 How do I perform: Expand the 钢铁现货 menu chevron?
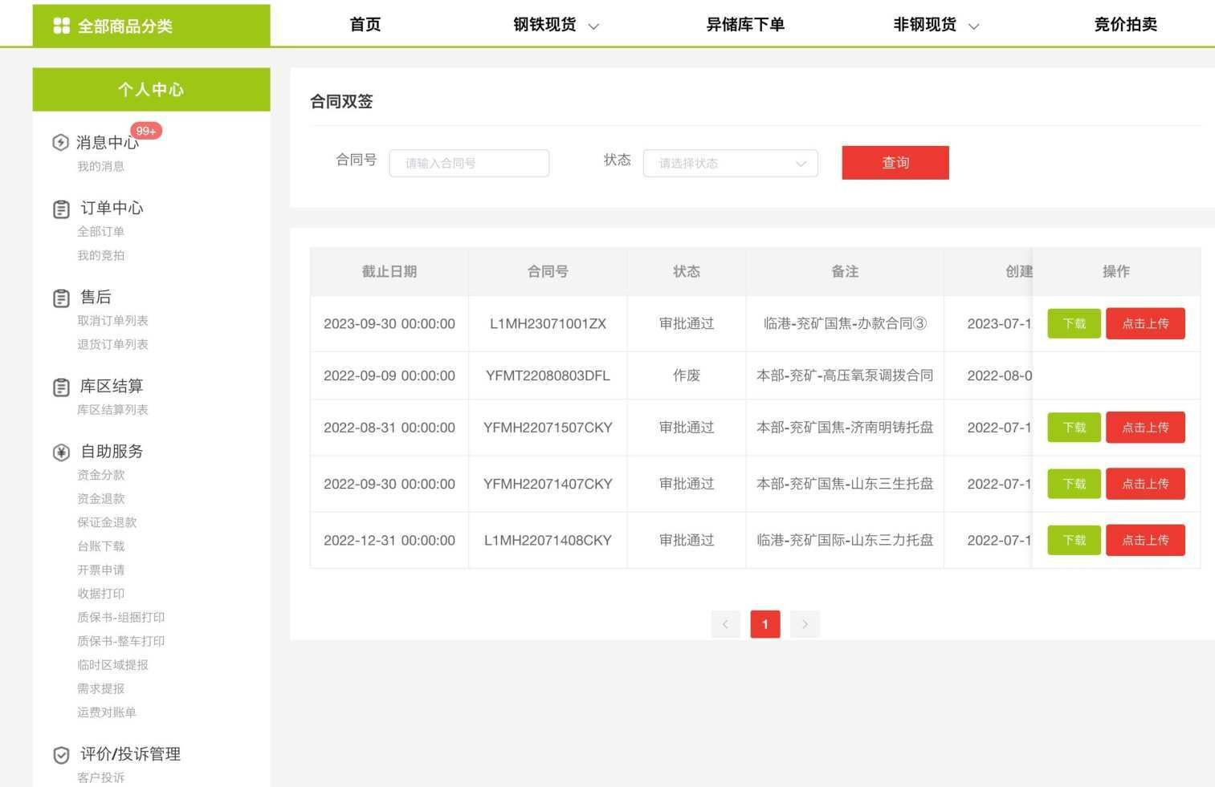click(593, 26)
